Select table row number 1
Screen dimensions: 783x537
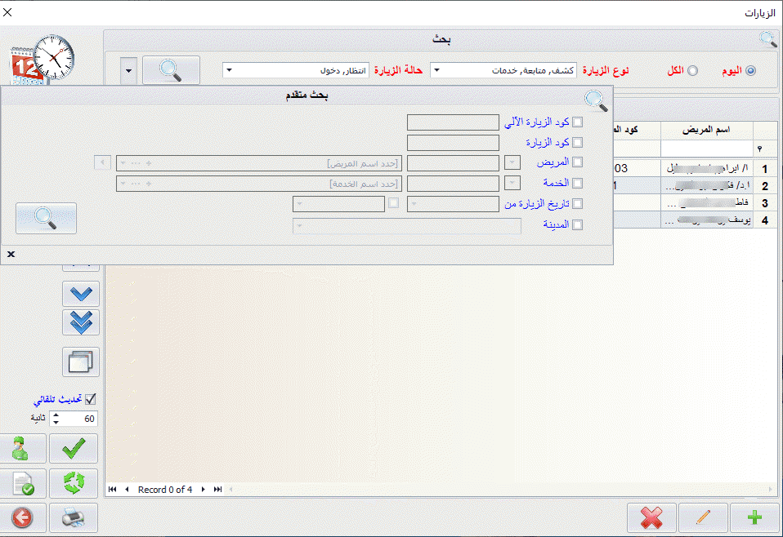coord(765,169)
